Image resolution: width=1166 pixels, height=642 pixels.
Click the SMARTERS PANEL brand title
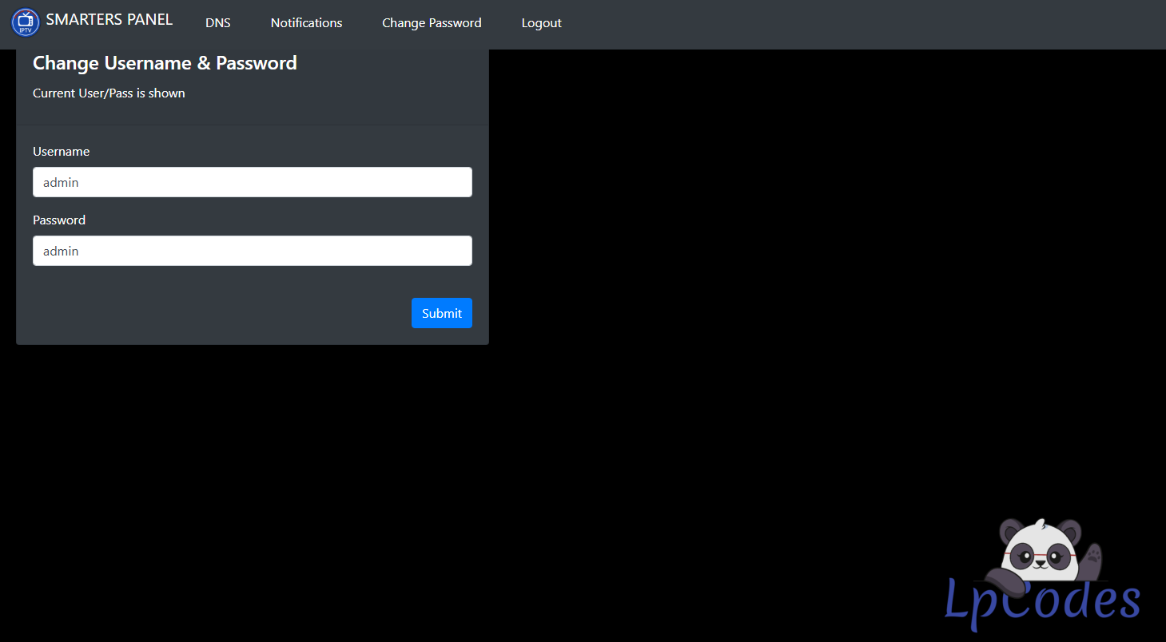click(x=109, y=20)
